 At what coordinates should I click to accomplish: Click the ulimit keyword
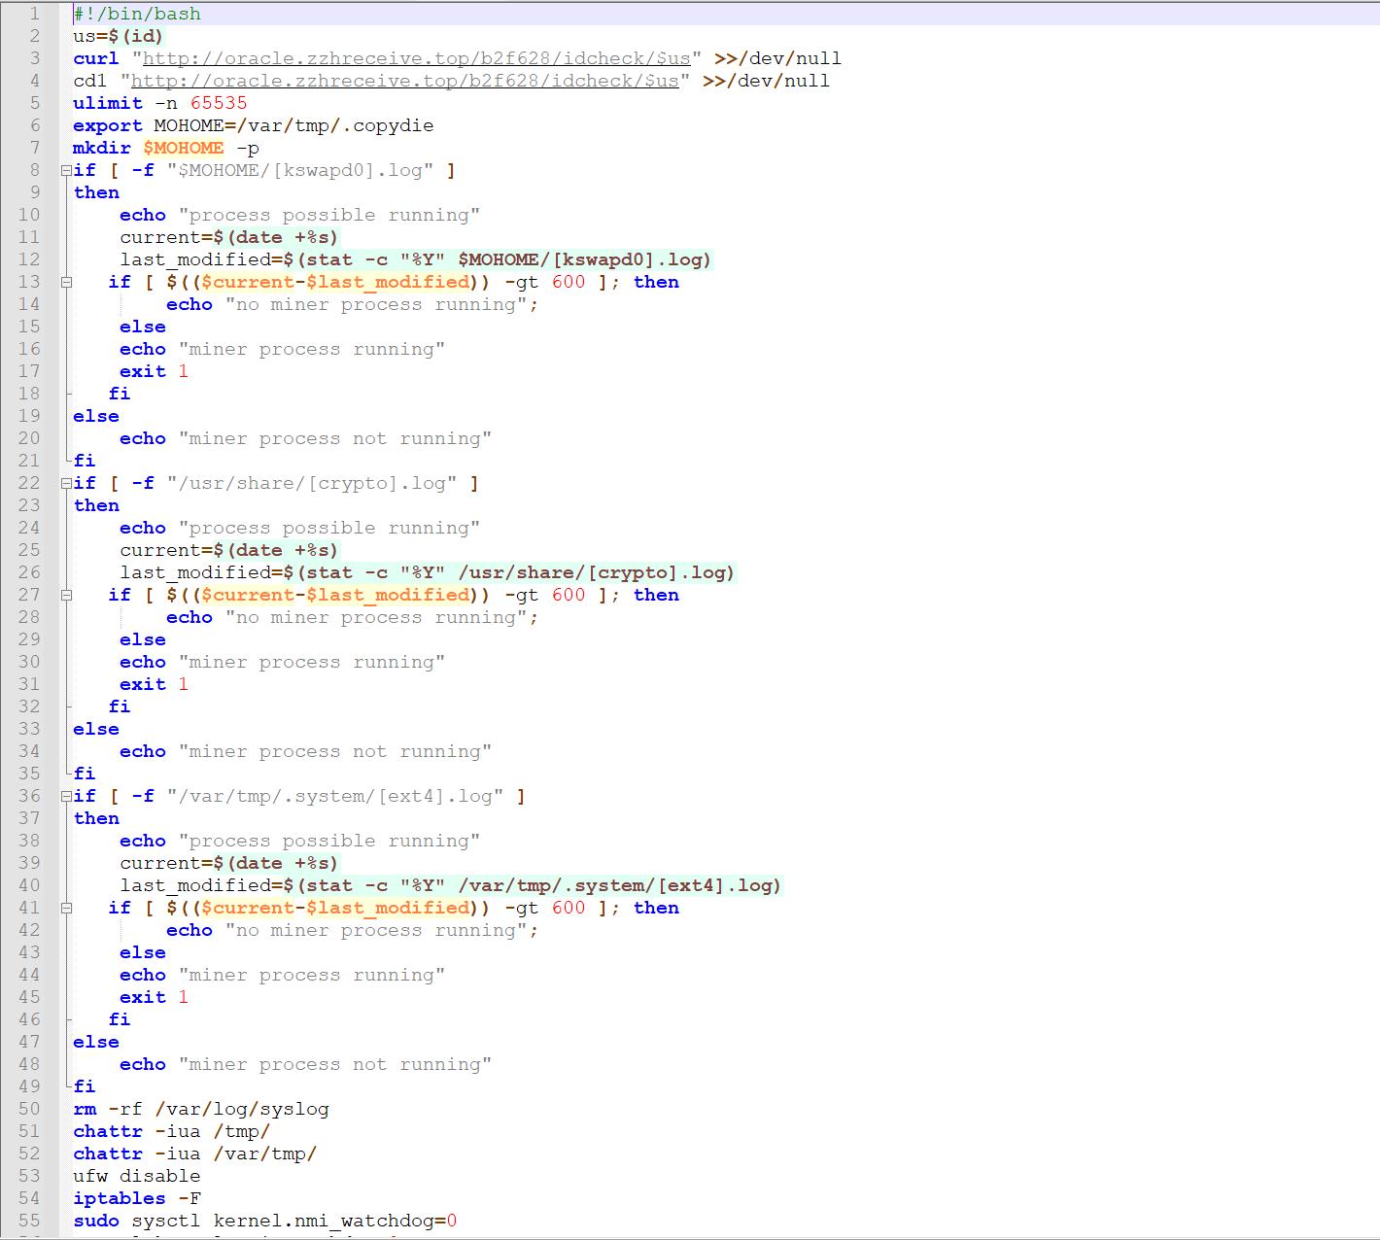108,103
